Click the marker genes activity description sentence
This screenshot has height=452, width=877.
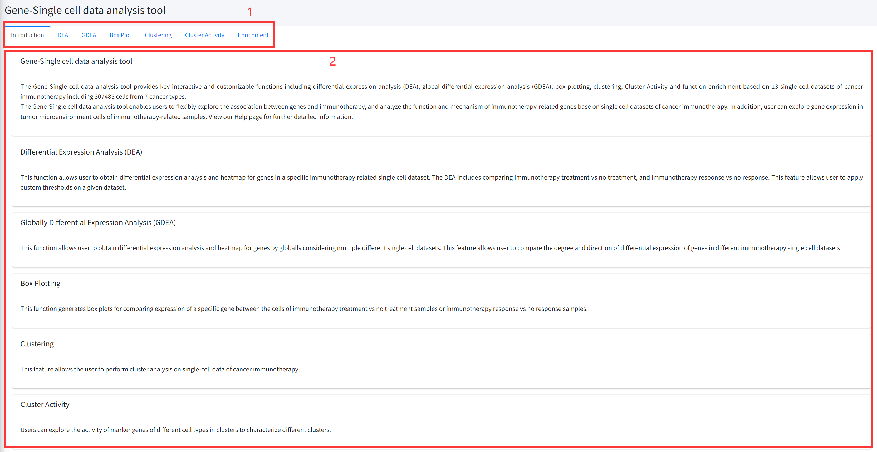175,430
